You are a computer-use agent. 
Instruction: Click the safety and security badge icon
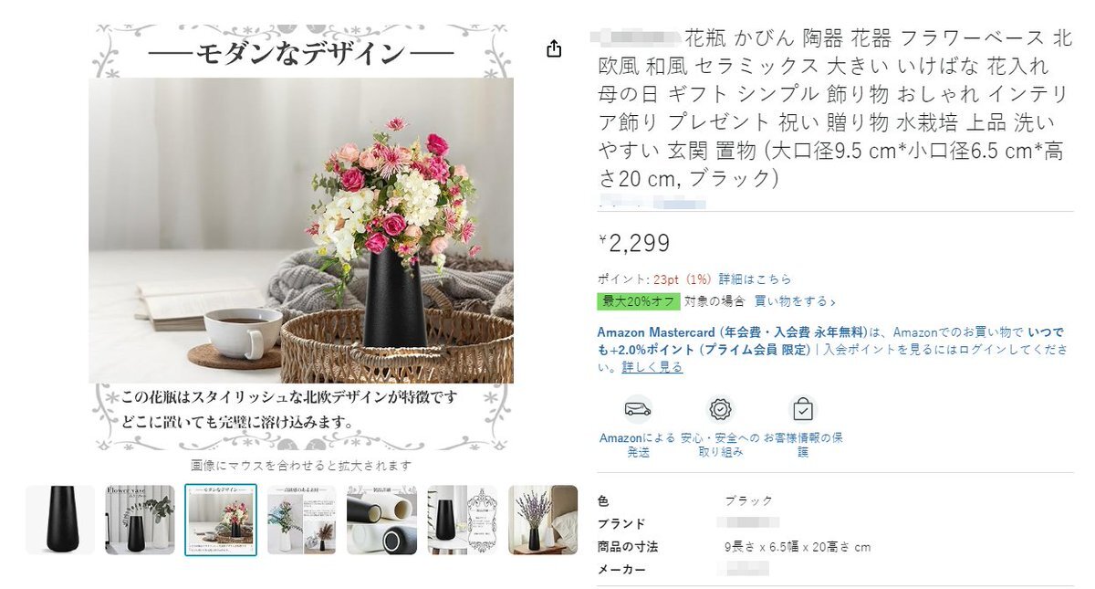pyautogui.click(x=721, y=409)
